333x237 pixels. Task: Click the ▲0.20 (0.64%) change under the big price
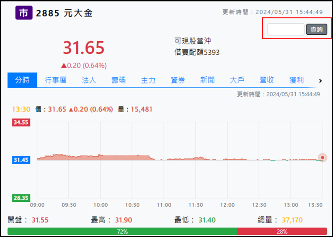tap(84, 65)
